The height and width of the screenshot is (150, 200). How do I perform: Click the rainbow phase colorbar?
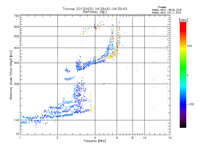(183, 74)
